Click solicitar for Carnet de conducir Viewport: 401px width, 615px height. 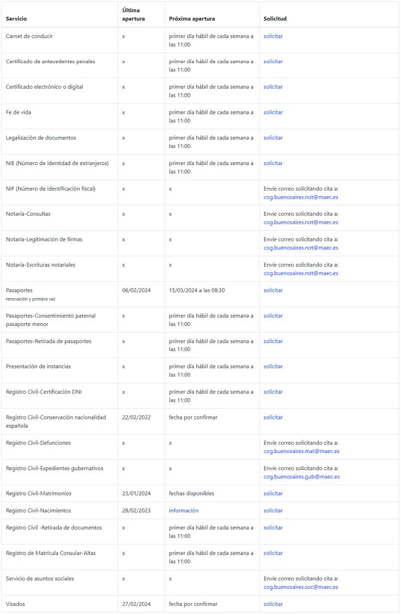pyautogui.click(x=273, y=36)
